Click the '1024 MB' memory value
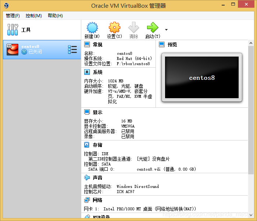This screenshot has width=257, height=221. pos(115,81)
